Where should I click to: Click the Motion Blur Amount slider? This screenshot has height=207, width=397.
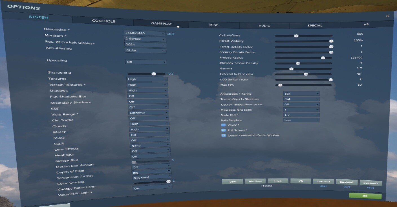point(151,162)
